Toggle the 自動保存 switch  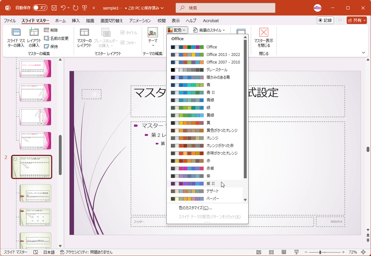click(40, 8)
